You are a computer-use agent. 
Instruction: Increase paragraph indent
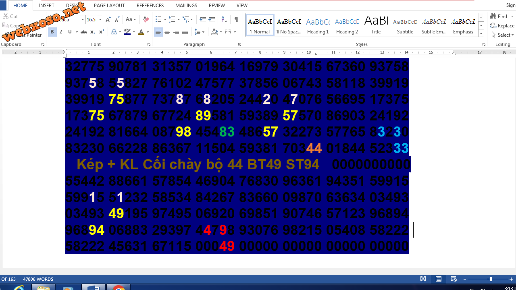[212, 19]
